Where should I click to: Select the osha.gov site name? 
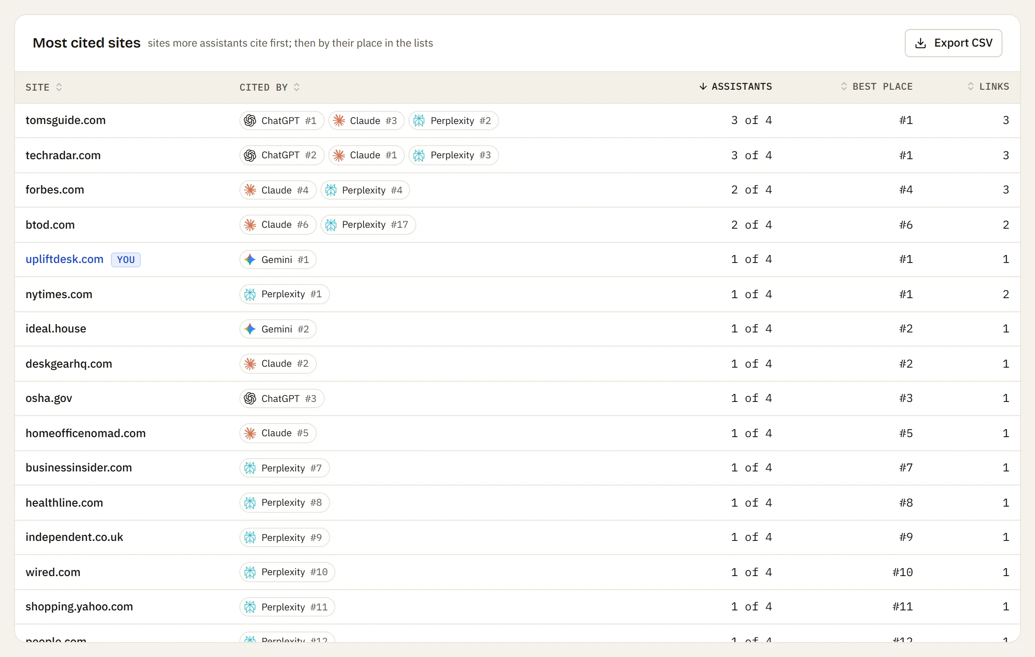click(49, 398)
